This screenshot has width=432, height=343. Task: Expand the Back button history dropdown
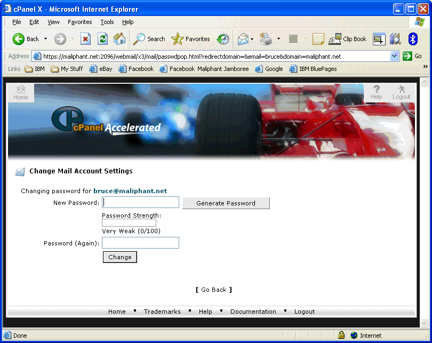pos(46,39)
